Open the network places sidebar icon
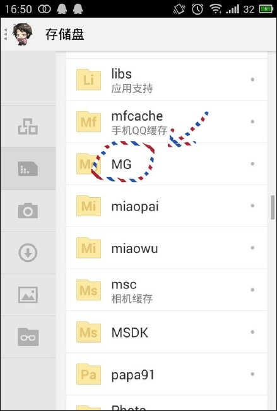Screen dimensions: 277x411 point(28,126)
